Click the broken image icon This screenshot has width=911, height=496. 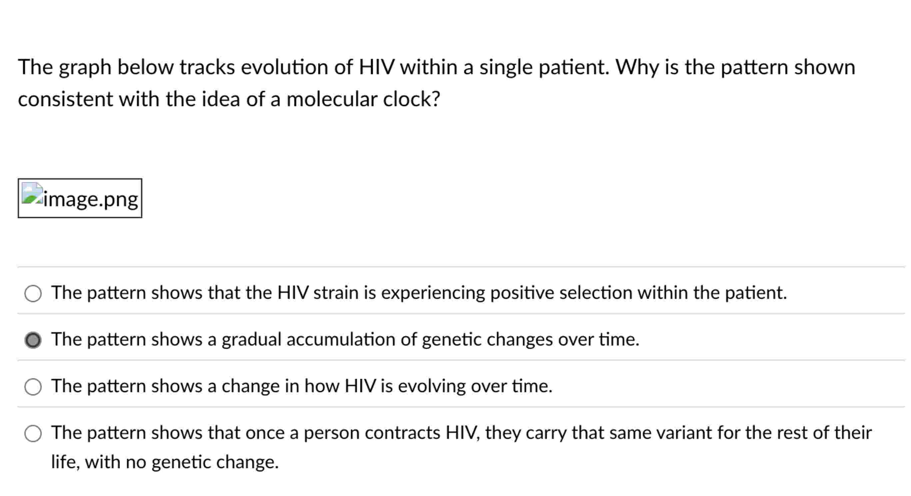(x=32, y=193)
